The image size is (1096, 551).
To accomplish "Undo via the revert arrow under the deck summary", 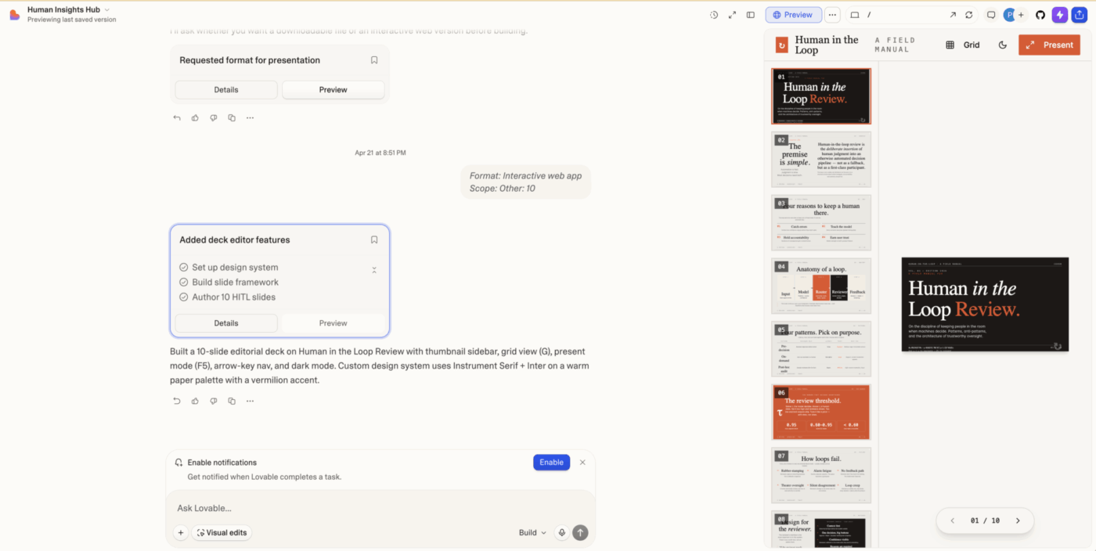I will (x=177, y=401).
